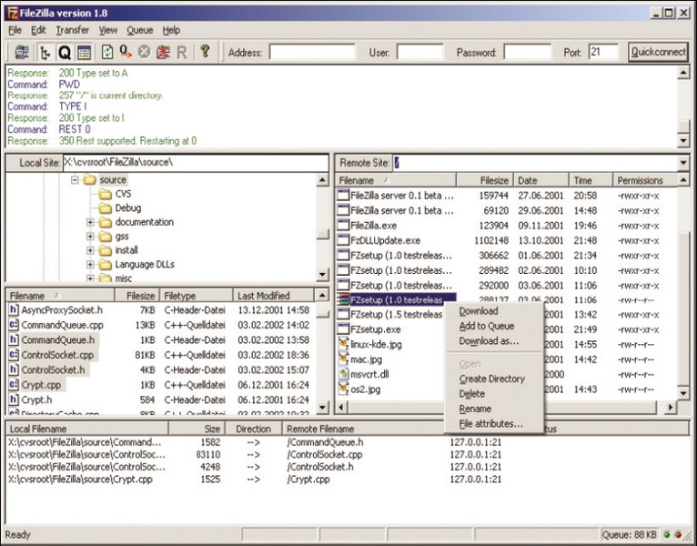Select the Crypt.h file icon
This screenshot has width=697, height=546.
point(14,399)
